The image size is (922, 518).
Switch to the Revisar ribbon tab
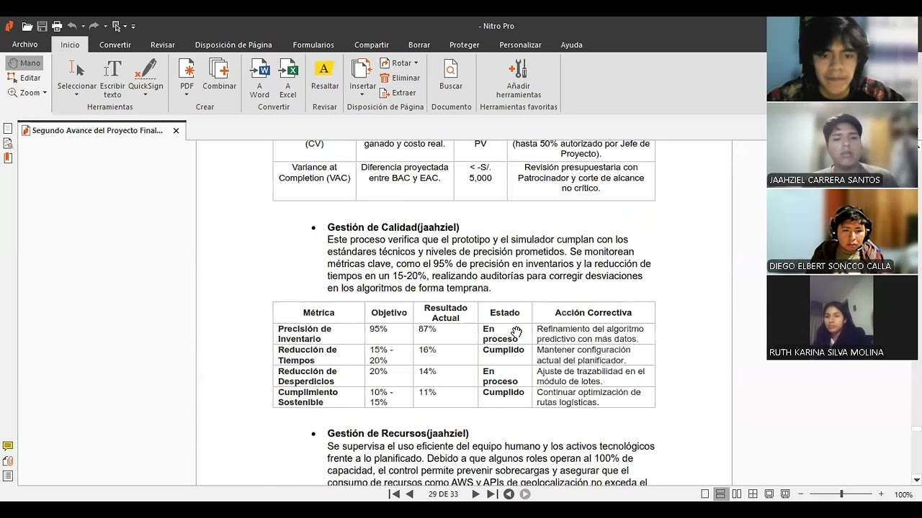coord(163,45)
